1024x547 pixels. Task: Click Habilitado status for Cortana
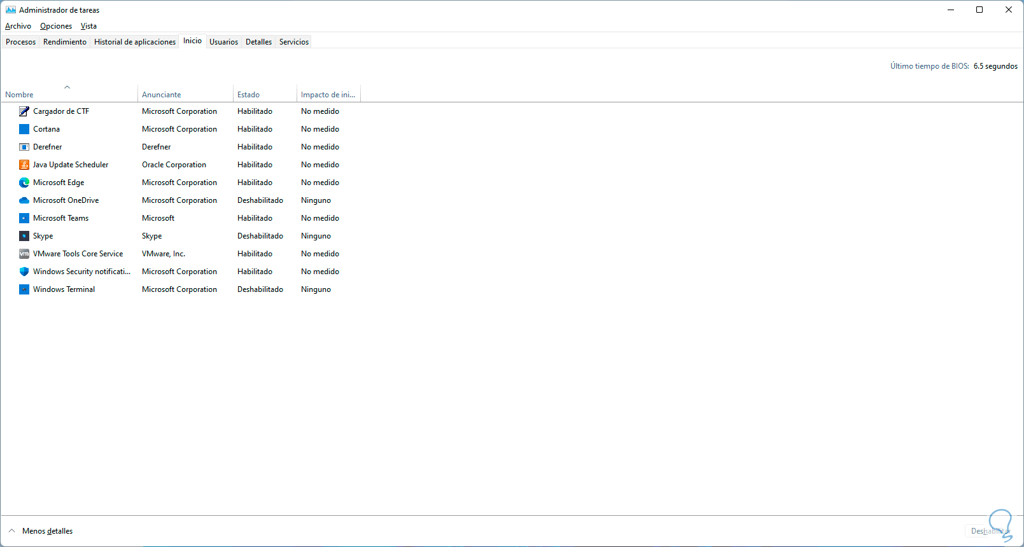point(255,129)
